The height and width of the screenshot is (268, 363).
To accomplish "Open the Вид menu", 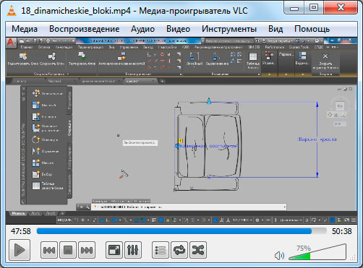I will click(x=276, y=29).
